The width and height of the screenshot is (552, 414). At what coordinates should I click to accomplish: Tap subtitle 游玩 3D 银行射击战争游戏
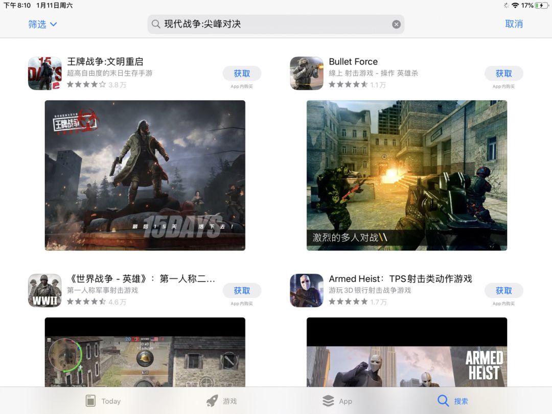(x=370, y=290)
